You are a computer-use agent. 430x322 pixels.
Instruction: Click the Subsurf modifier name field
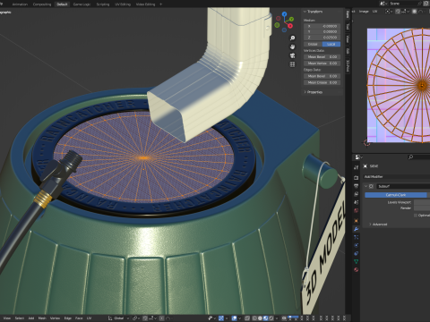pos(403,186)
